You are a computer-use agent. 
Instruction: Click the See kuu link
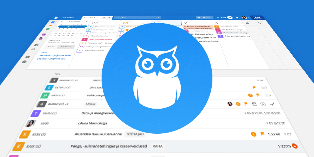42,59
